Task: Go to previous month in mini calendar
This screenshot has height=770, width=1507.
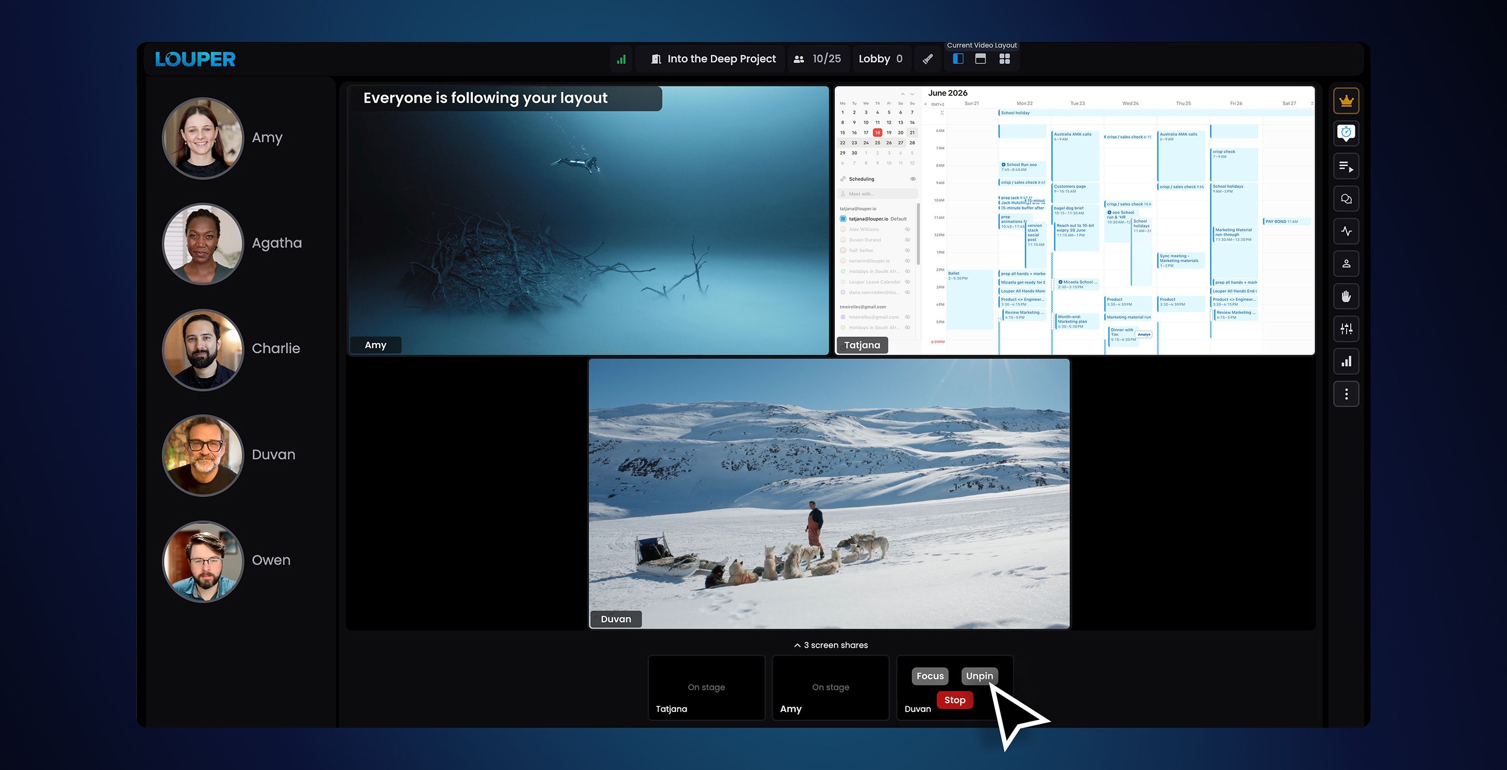Action: click(x=903, y=94)
